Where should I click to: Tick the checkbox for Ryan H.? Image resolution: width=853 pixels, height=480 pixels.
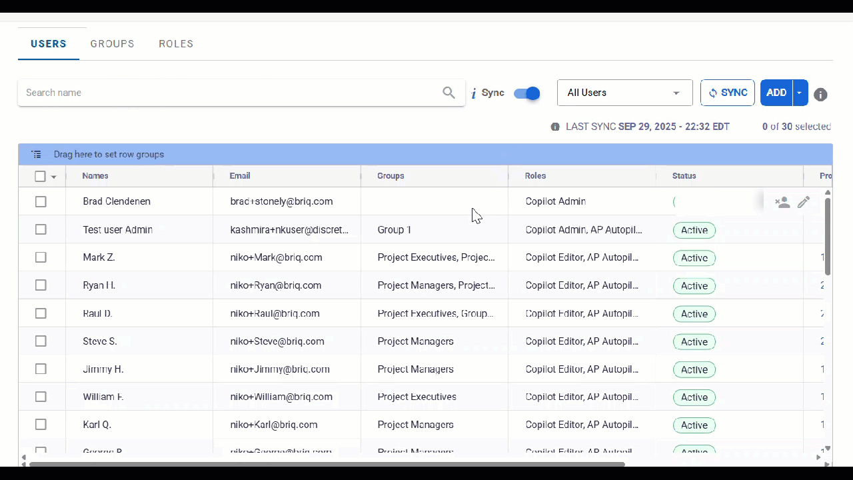41,285
